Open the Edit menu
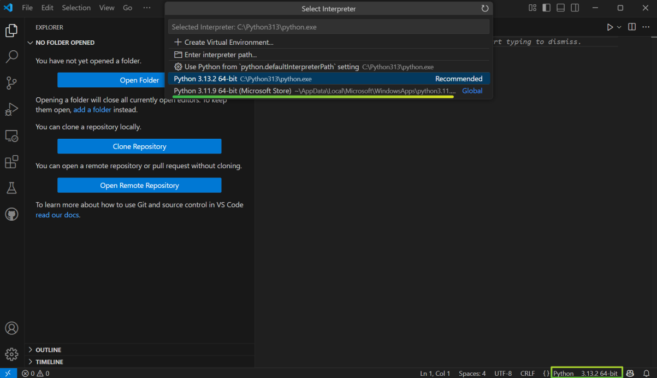 click(48, 8)
